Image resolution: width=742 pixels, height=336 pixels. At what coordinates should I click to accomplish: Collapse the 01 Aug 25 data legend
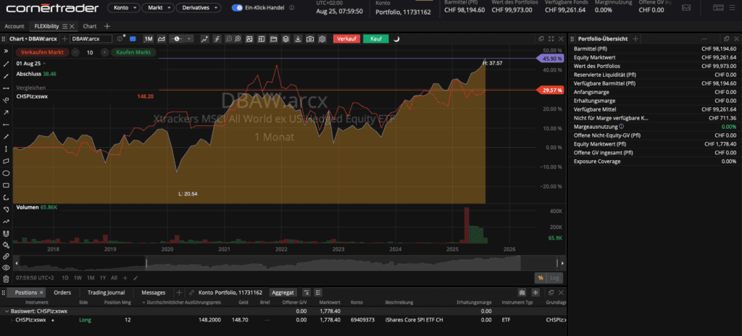pyautogui.click(x=44, y=64)
